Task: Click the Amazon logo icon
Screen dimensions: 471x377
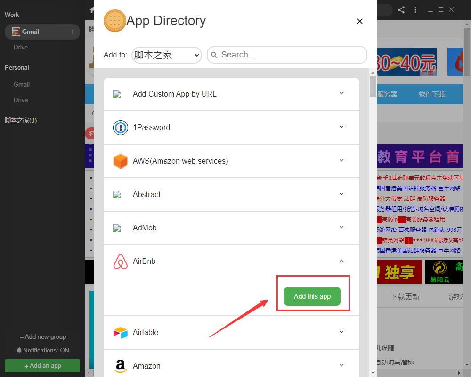Action: pyautogui.click(x=121, y=366)
